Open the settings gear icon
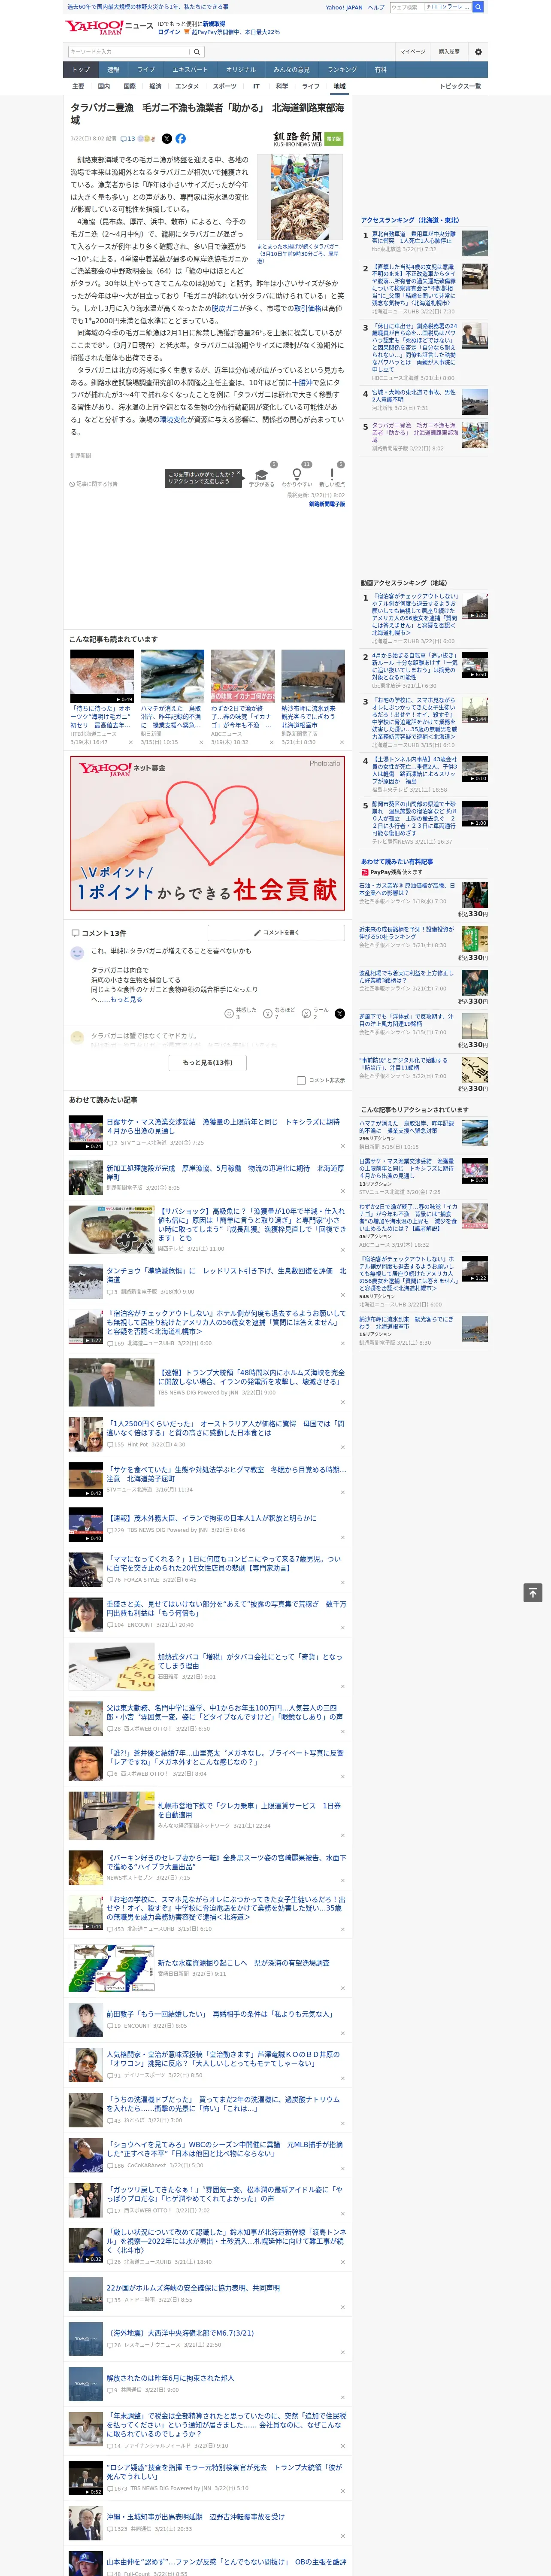Image resolution: width=551 pixels, height=2576 pixels. 478,52
